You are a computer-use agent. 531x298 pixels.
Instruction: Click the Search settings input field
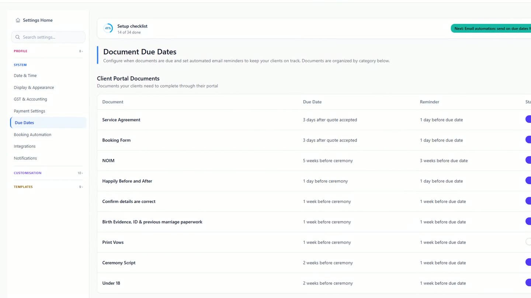pyautogui.click(x=48, y=37)
